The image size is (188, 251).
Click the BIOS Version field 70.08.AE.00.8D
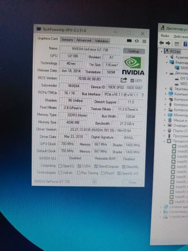[x=89, y=79]
